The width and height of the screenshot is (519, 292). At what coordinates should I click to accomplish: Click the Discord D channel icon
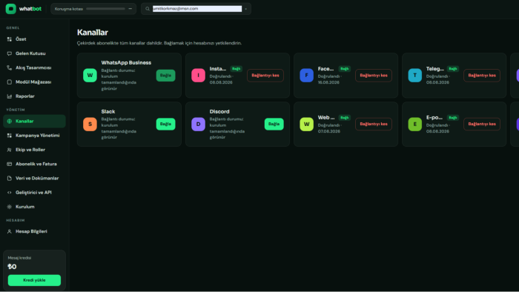coord(198,124)
